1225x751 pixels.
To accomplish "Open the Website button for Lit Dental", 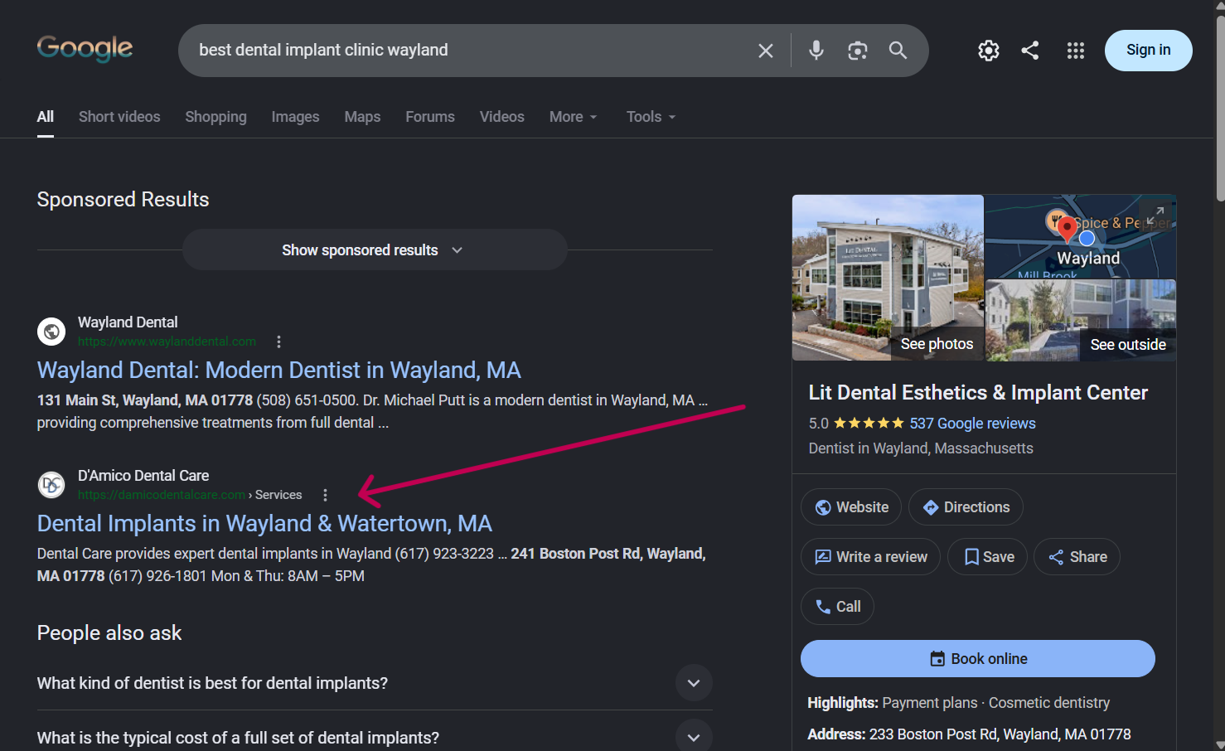I will pyautogui.click(x=851, y=507).
